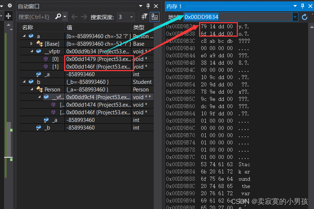
Task: Click ASCII text 'ound' in memory view
Action: (244, 179)
